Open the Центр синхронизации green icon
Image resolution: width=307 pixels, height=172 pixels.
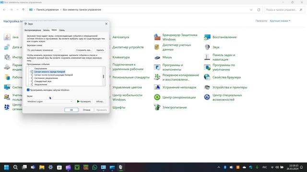[x=157, y=97]
